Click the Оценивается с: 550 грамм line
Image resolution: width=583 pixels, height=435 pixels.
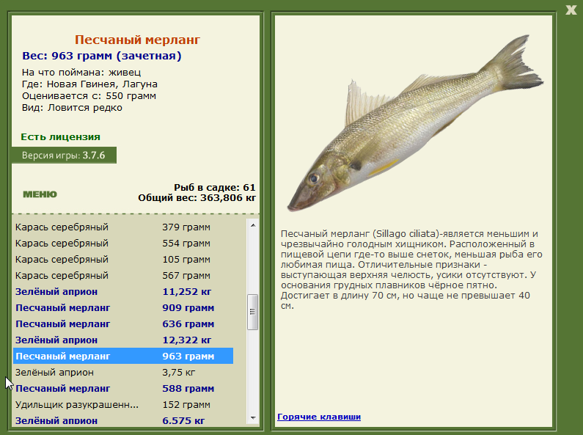pos(89,96)
